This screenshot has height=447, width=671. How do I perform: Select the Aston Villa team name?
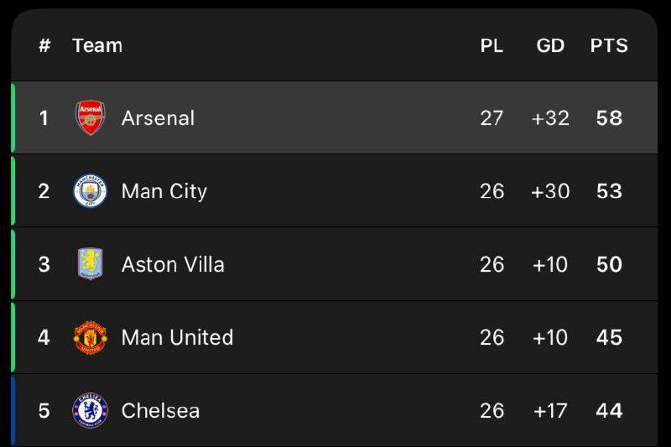[x=173, y=264]
